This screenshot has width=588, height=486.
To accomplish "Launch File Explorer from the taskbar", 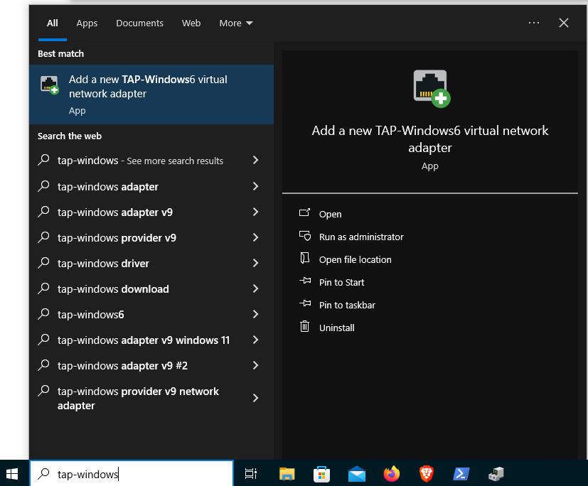I will point(287,473).
